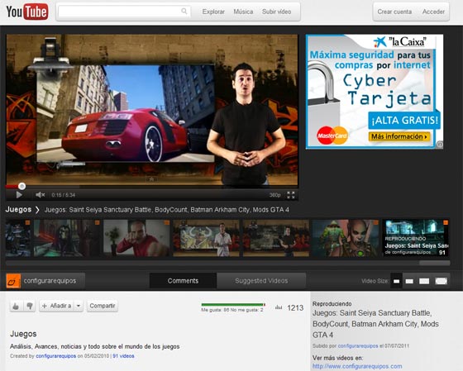Focus the YouTube search box
The height and width of the screenshot is (371, 463).
[124, 12]
